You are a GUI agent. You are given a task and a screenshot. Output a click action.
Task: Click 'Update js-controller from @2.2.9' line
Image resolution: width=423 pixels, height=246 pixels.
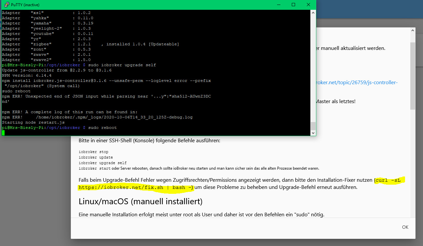tap(57, 70)
